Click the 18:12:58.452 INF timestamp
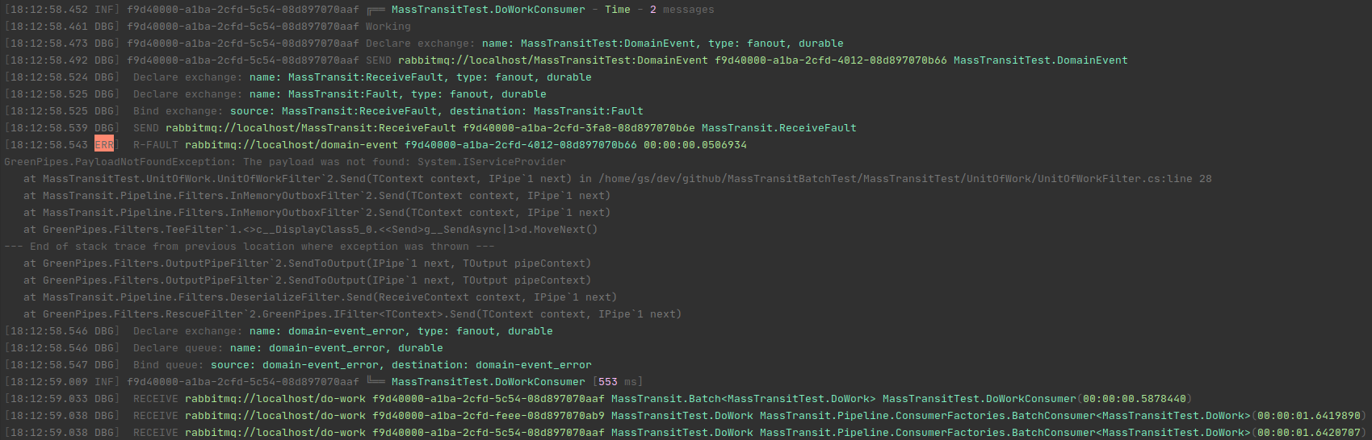 coord(62,10)
